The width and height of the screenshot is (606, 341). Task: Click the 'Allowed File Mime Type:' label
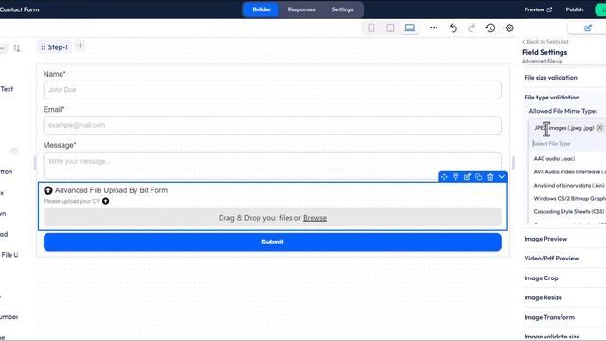(562, 111)
